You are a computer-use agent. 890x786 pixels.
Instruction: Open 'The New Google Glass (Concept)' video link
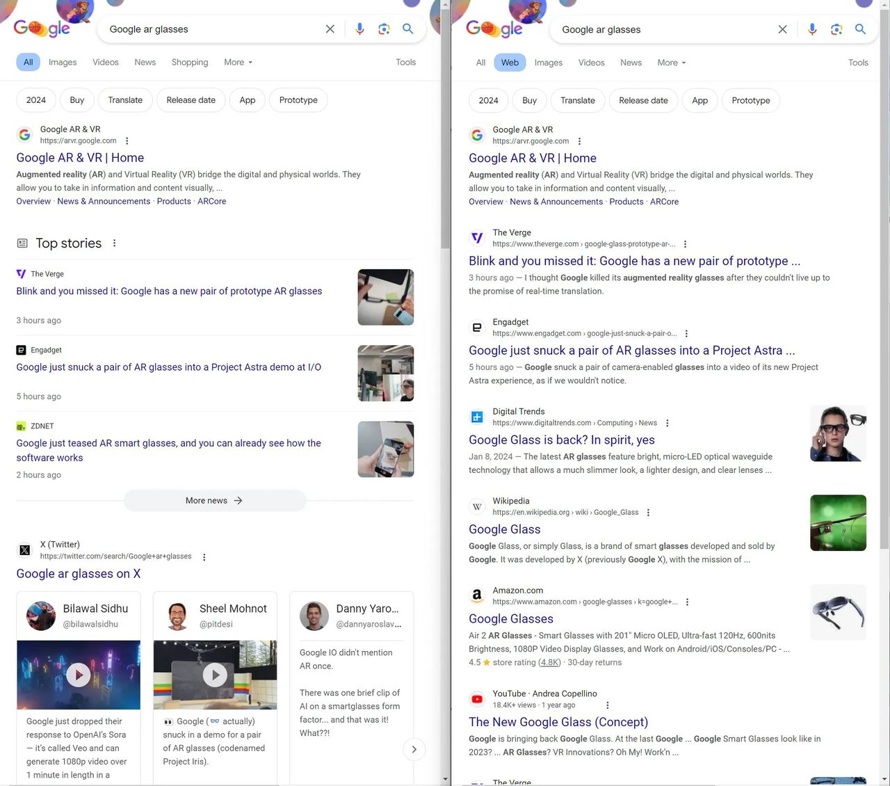pyautogui.click(x=558, y=722)
